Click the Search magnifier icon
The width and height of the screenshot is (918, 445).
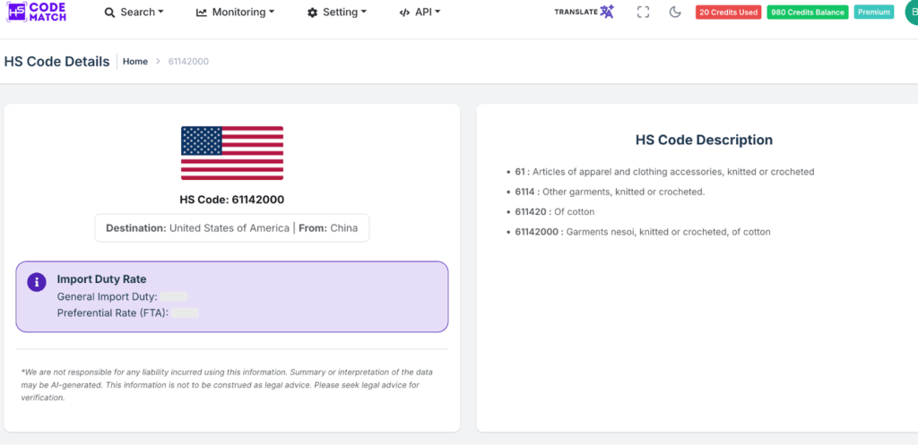(x=110, y=13)
